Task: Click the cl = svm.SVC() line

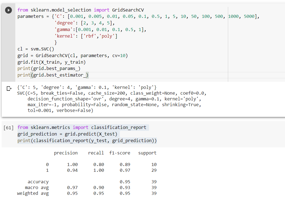Action: (36, 49)
